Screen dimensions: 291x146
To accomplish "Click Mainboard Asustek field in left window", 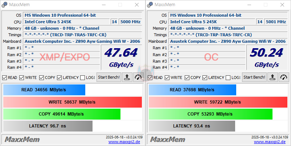I will [82, 41].
